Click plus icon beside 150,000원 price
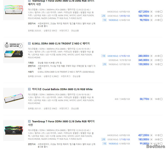 pyautogui.click(x=151, y=64)
